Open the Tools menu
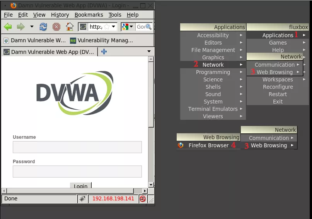Viewport: 312px width, 219px height. coord(115,15)
